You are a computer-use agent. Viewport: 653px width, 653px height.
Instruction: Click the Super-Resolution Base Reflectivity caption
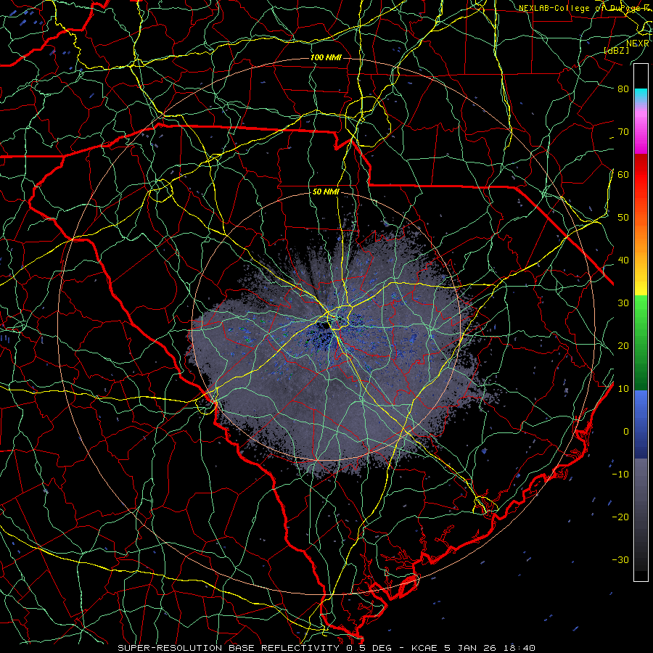coord(326,648)
